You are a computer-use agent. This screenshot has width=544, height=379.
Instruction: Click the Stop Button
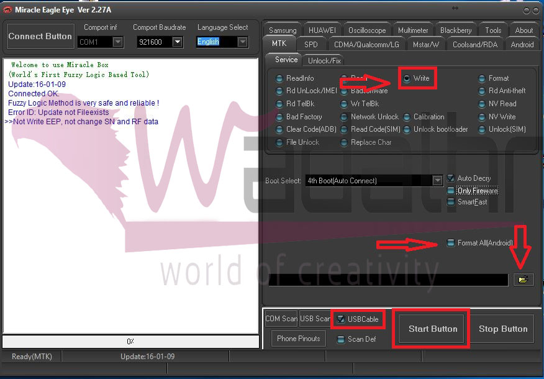503,329
